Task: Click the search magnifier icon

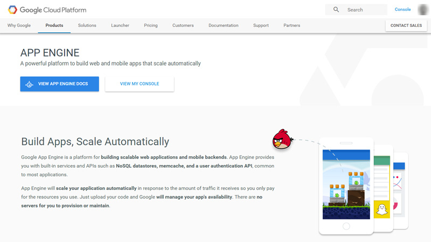Action: [336, 10]
